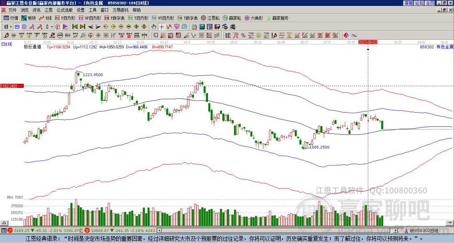This screenshot has width=454, height=243.
Task: Switch to the K线 chart view
Action: pos(45,18)
